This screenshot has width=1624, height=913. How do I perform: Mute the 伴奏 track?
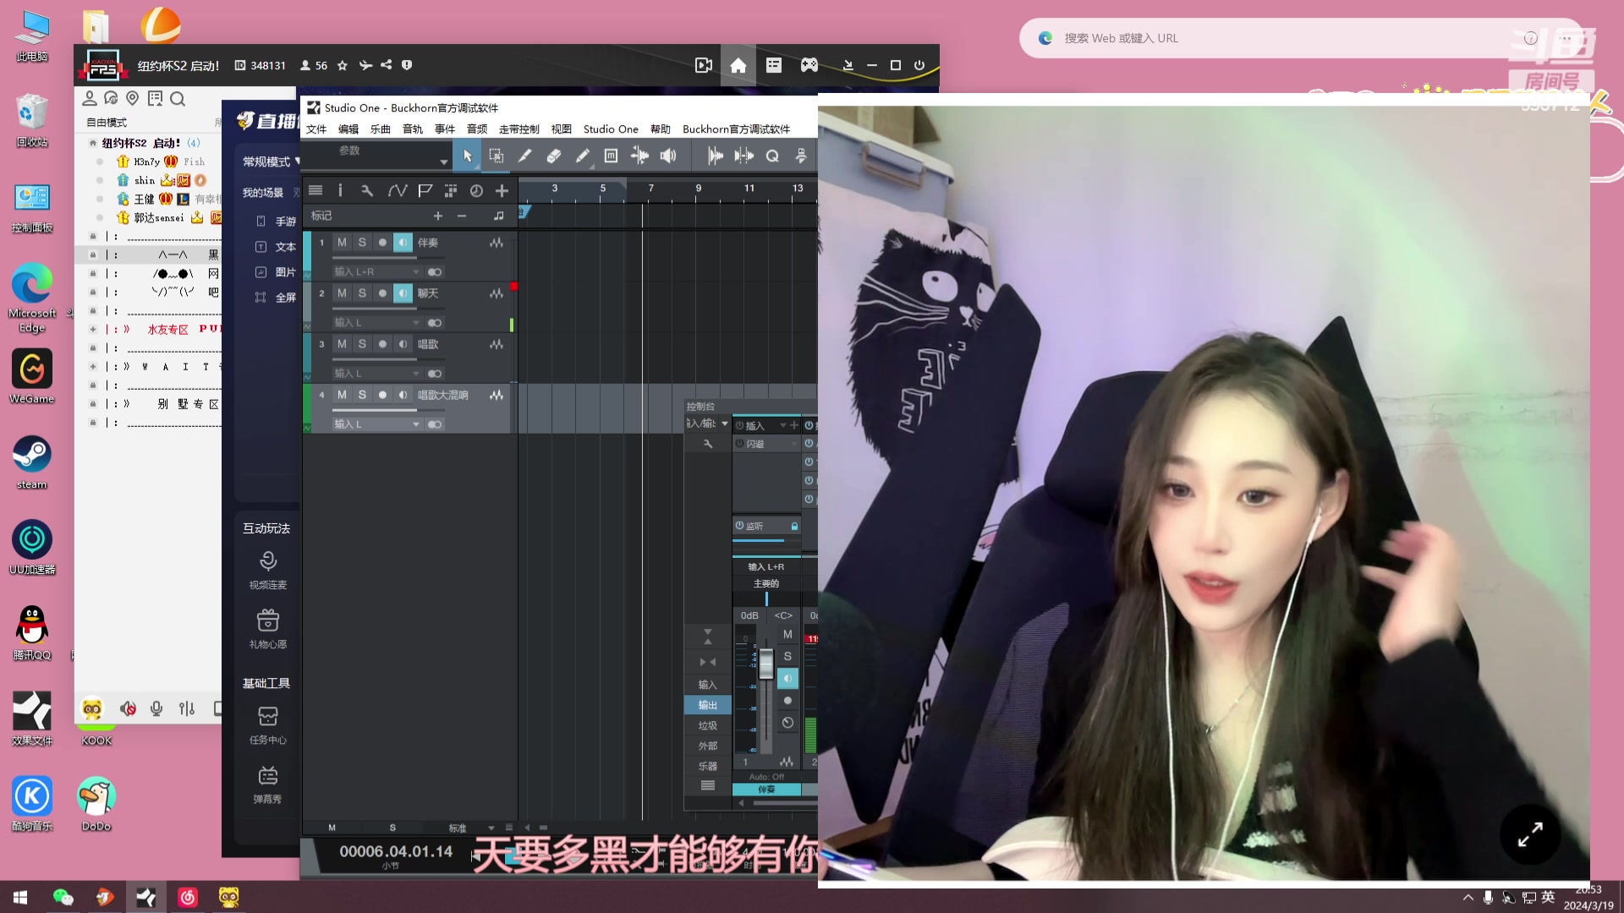[342, 243]
